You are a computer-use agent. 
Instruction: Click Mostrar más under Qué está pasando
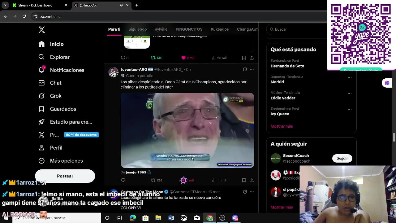point(282,126)
